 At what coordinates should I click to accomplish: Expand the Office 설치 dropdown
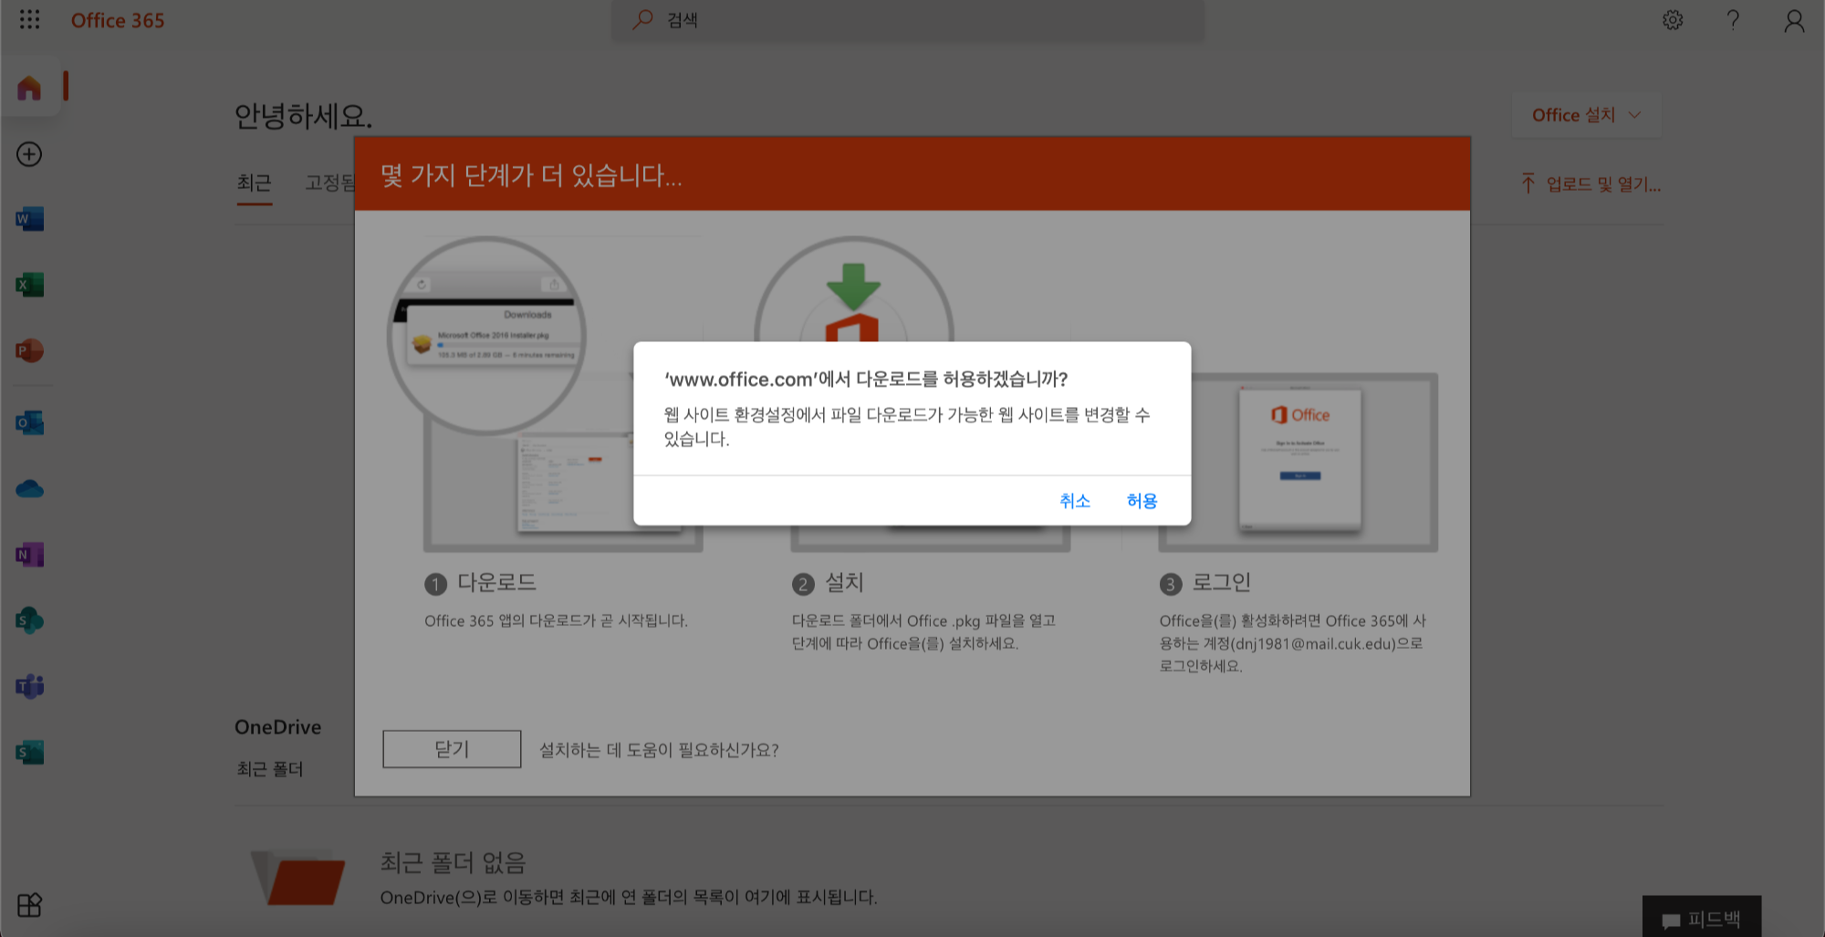(x=1586, y=115)
